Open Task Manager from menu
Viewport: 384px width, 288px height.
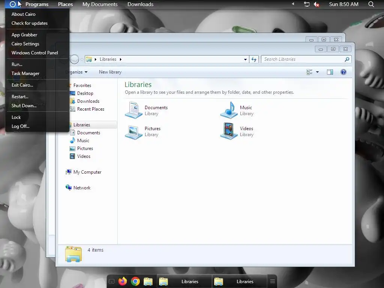click(x=37, y=73)
